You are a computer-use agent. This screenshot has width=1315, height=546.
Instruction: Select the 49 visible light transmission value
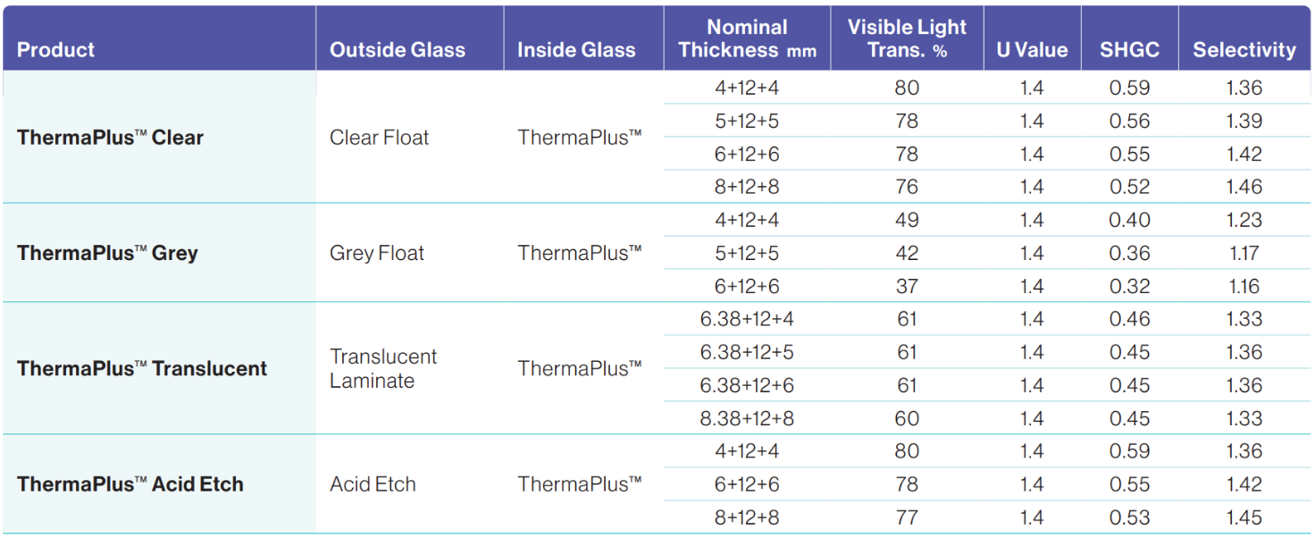[x=907, y=220]
